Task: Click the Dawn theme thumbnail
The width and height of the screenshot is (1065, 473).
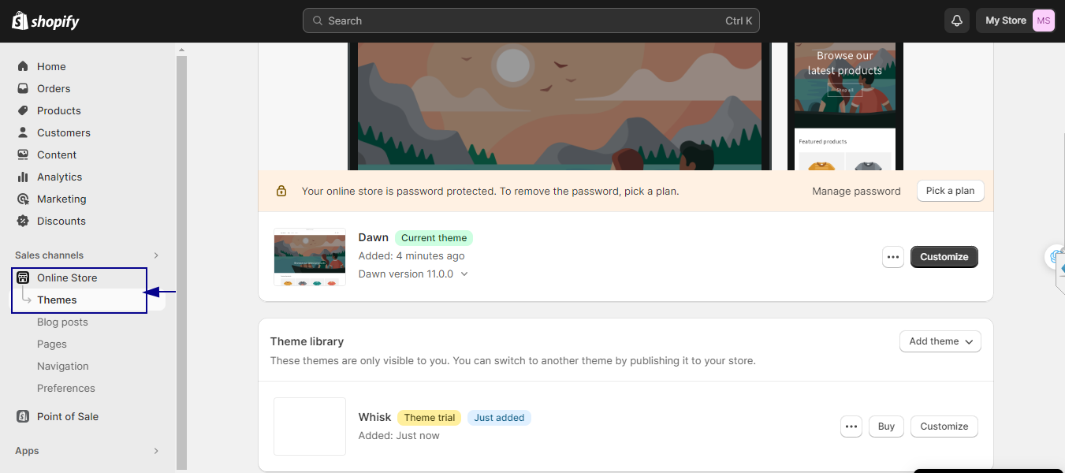Action: point(310,257)
